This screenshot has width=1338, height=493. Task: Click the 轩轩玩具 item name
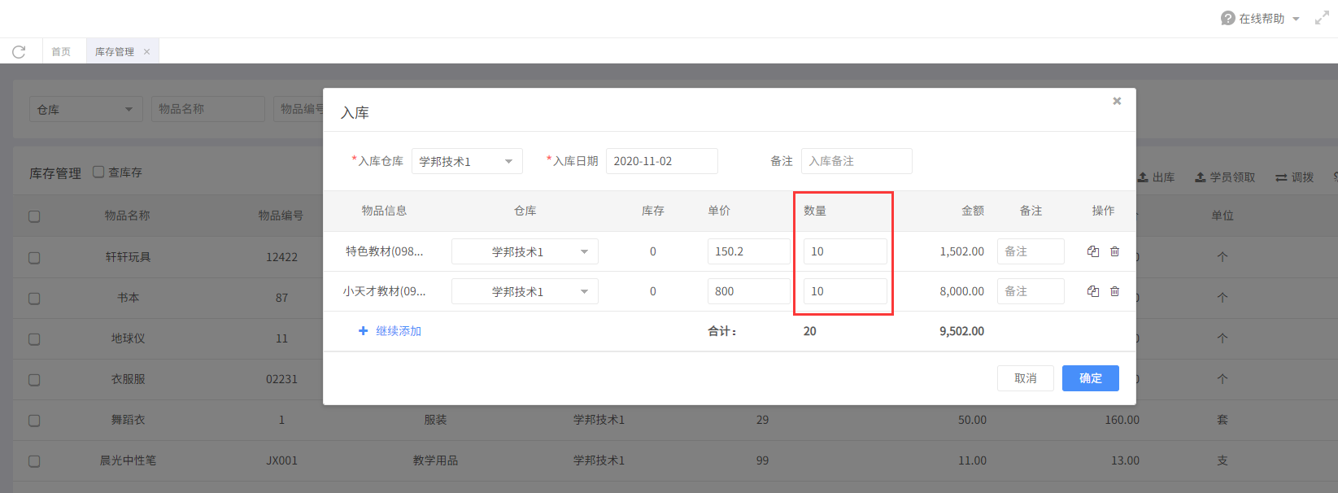[128, 257]
